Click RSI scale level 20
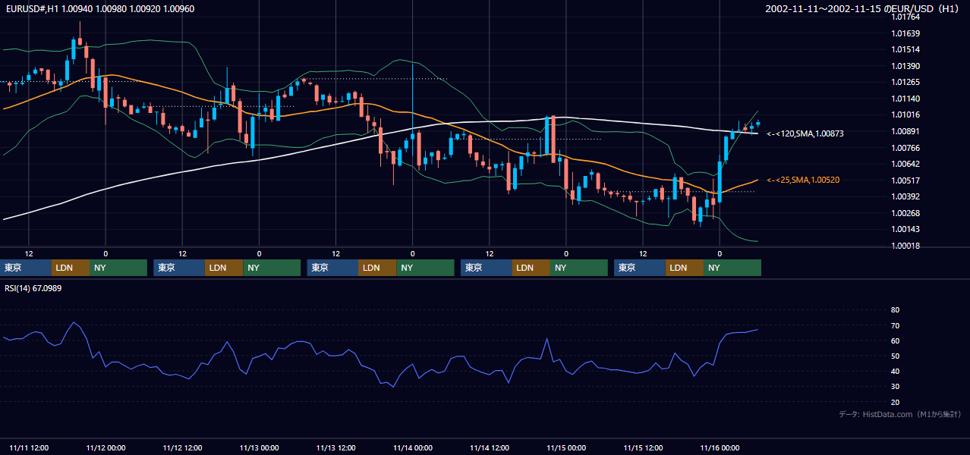 [895, 403]
